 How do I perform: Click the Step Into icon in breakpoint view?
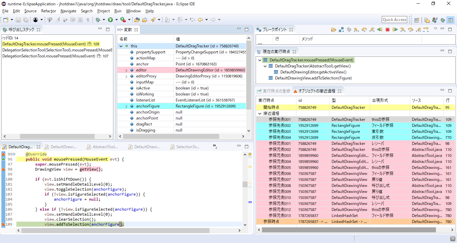pyautogui.click(x=403, y=29)
